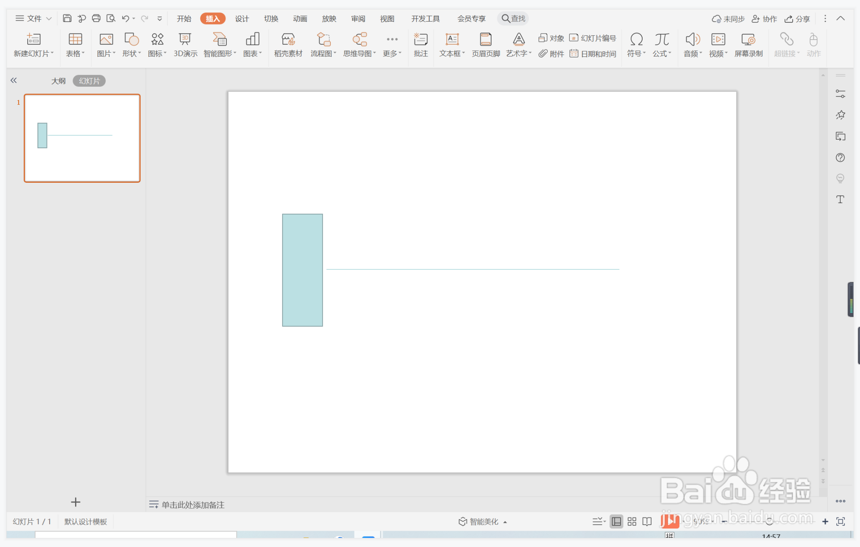The width and height of the screenshot is (860, 547).
Task: Select slide 1 thumbnail
Action: tap(82, 138)
